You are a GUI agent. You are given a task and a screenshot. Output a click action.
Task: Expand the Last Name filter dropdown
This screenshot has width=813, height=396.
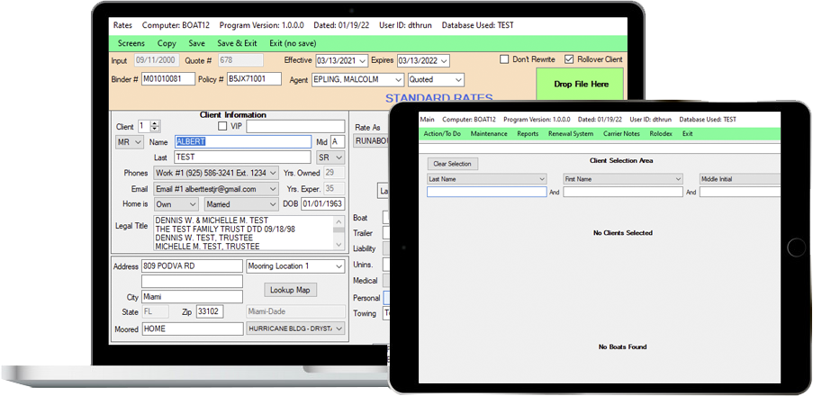[541, 179]
